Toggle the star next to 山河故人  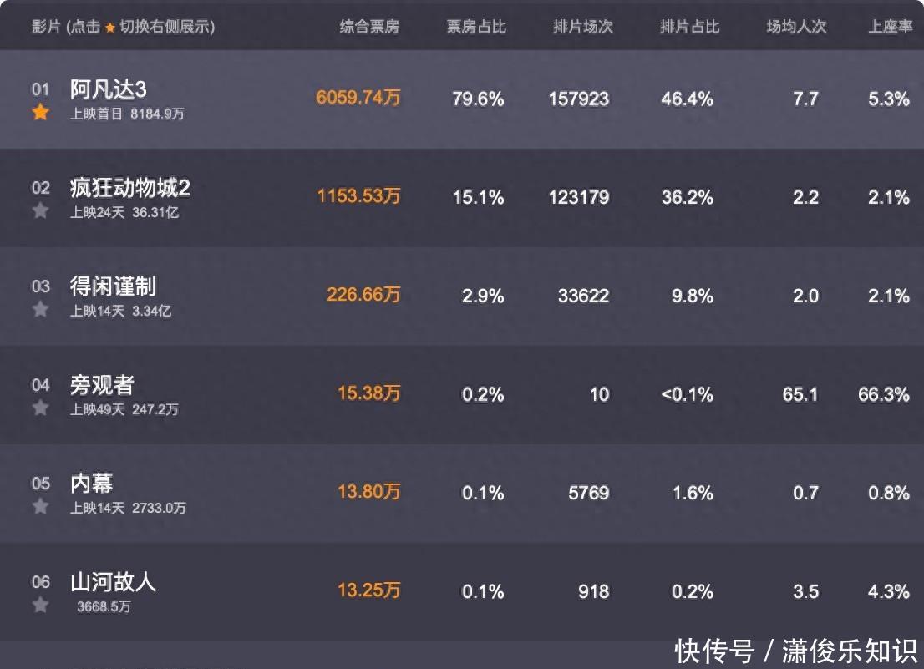pyautogui.click(x=39, y=604)
